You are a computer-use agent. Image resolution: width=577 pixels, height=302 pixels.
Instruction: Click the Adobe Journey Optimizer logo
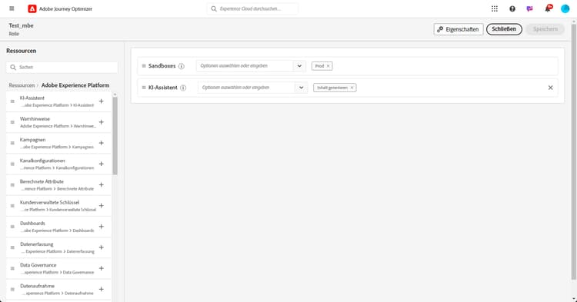click(32, 8)
